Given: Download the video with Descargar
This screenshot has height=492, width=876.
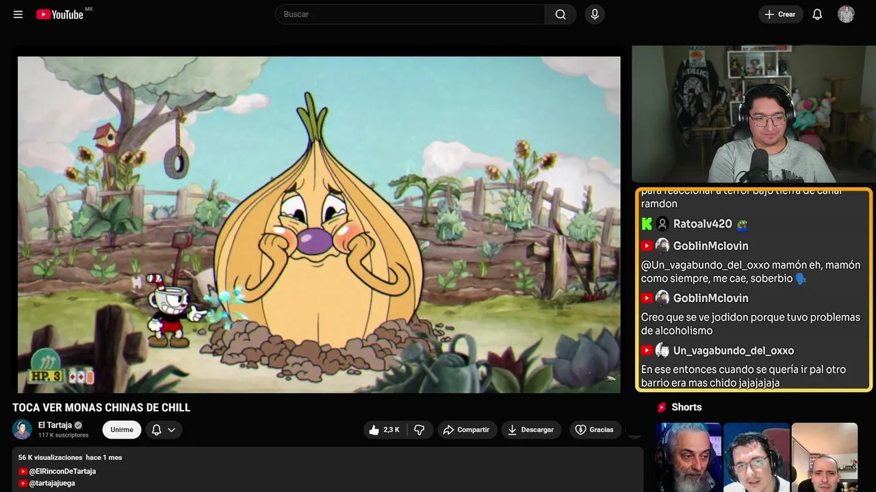Looking at the screenshot, I should pyautogui.click(x=531, y=430).
